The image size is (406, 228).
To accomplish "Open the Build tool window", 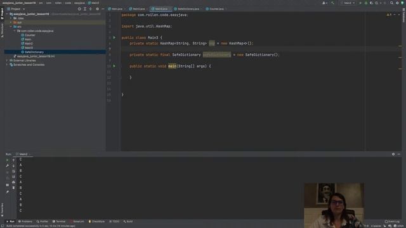I will tap(128, 222).
